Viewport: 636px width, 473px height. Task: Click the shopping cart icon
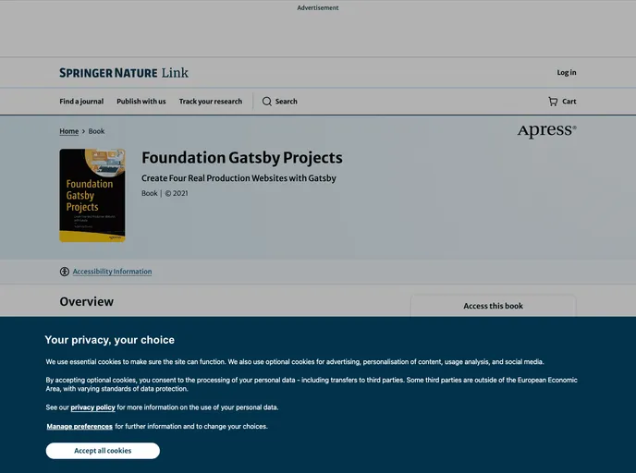[x=553, y=102]
